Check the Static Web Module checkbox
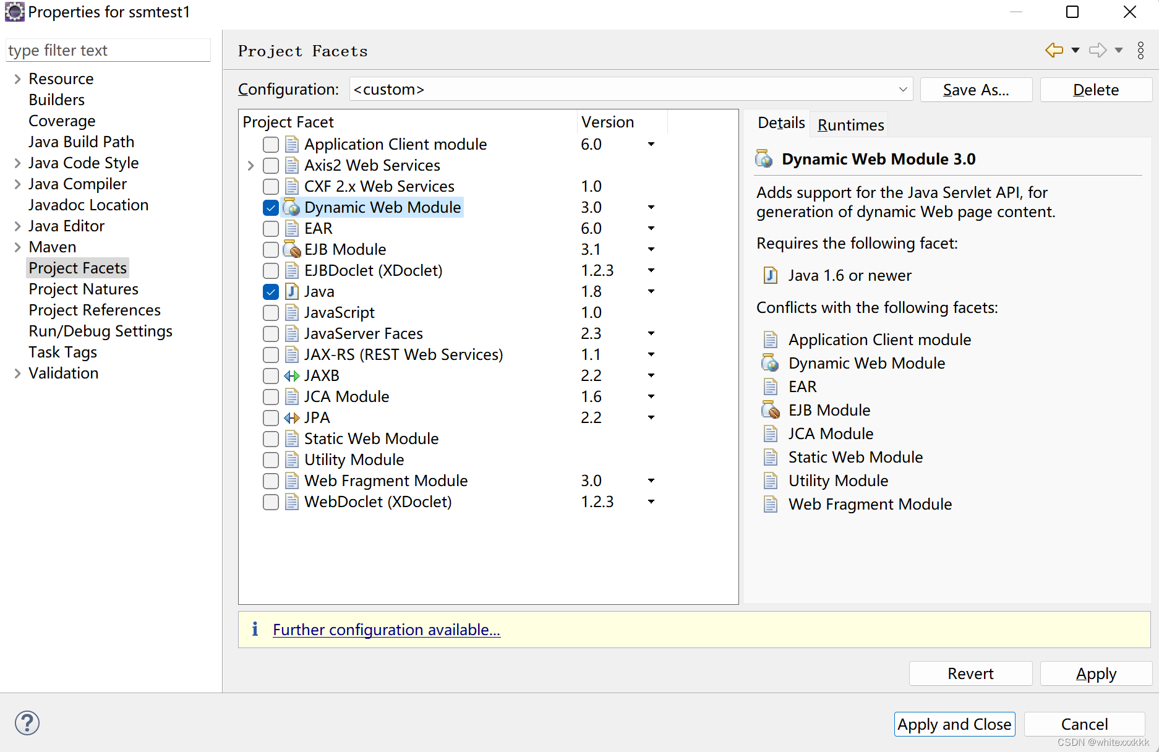The image size is (1159, 752). pos(271,439)
